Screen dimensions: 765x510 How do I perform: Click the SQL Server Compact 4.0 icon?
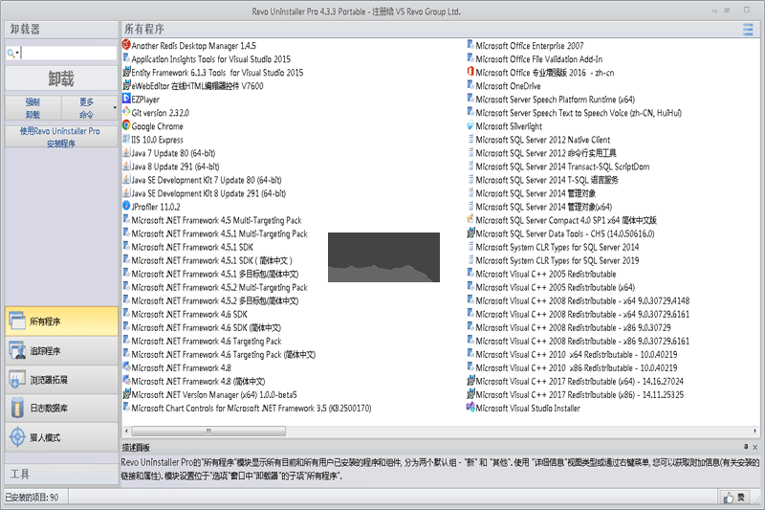[x=470, y=220]
